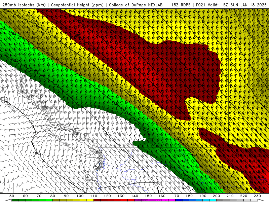Image resolution: width=269 pixels, height=202 pixels.
Task: Click the legend value 60
Action: [x=26, y=196]
